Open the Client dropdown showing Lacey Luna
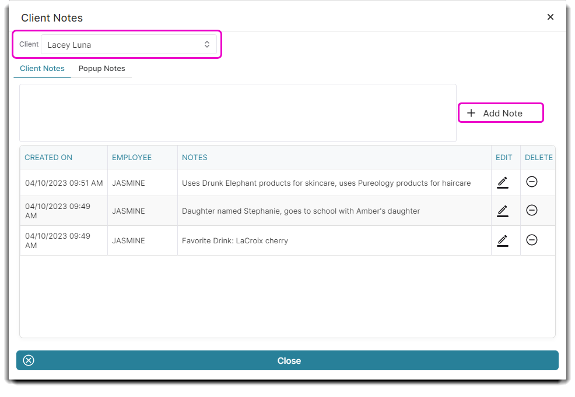 pos(129,44)
